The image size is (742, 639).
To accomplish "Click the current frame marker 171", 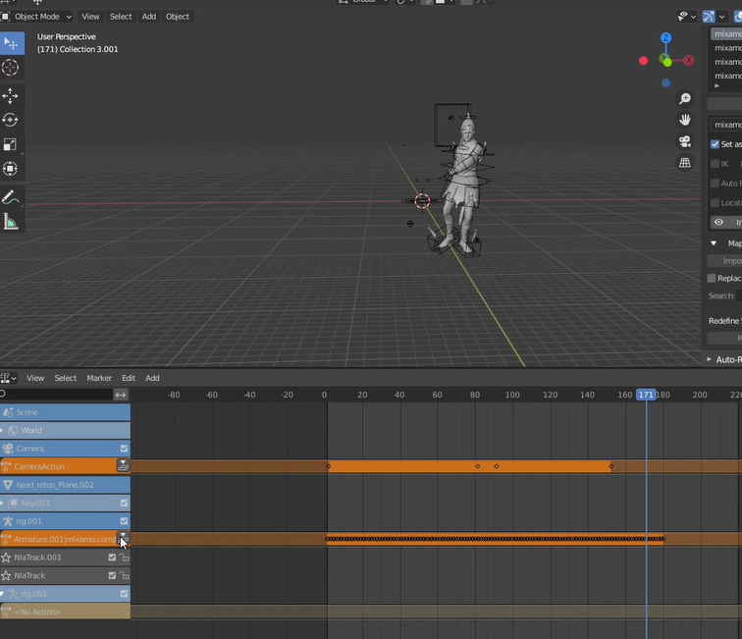I will click(x=646, y=395).
